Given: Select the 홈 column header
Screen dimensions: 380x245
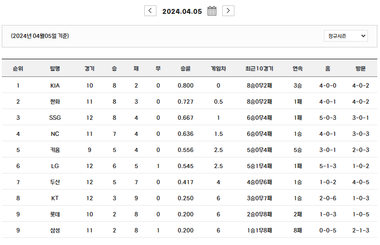Looking at the screenshot, I should [x=328, y=69].
